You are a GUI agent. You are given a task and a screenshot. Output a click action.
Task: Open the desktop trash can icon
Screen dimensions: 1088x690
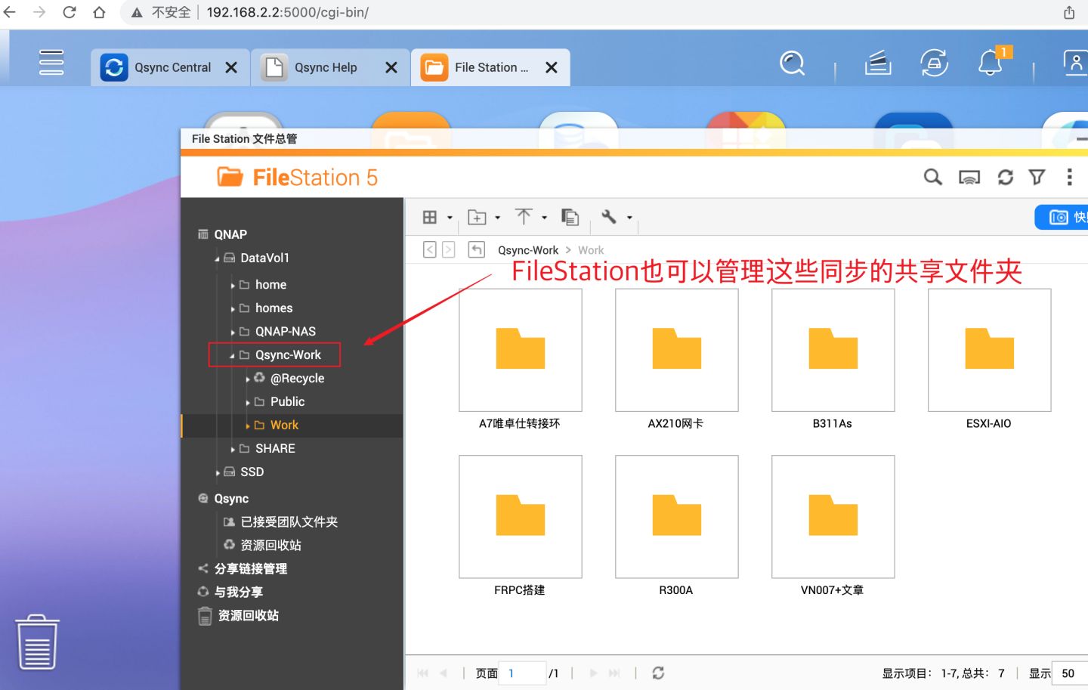pyautogui.click(x=37, y=642)
